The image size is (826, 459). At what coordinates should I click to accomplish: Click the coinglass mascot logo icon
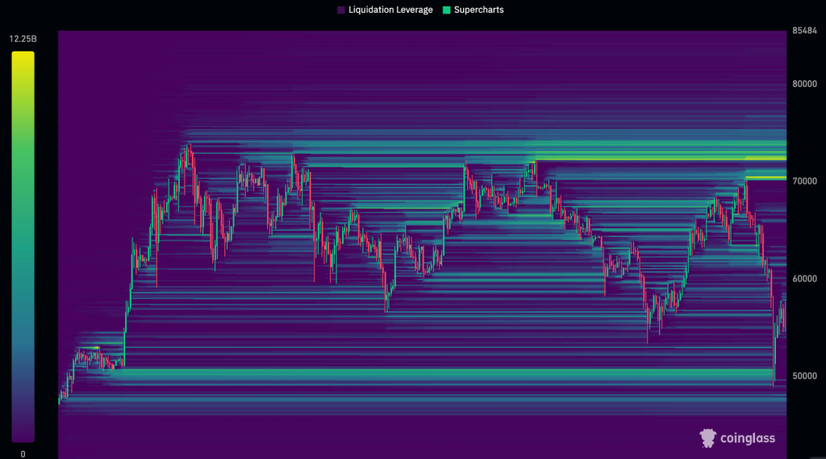pyautogui.click(x=707, y=438)
